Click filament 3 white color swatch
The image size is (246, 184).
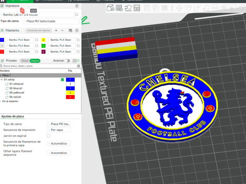click(x=2, y=45)
